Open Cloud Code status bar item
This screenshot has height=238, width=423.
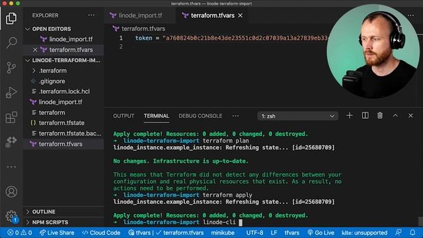[x=101, y=233]
